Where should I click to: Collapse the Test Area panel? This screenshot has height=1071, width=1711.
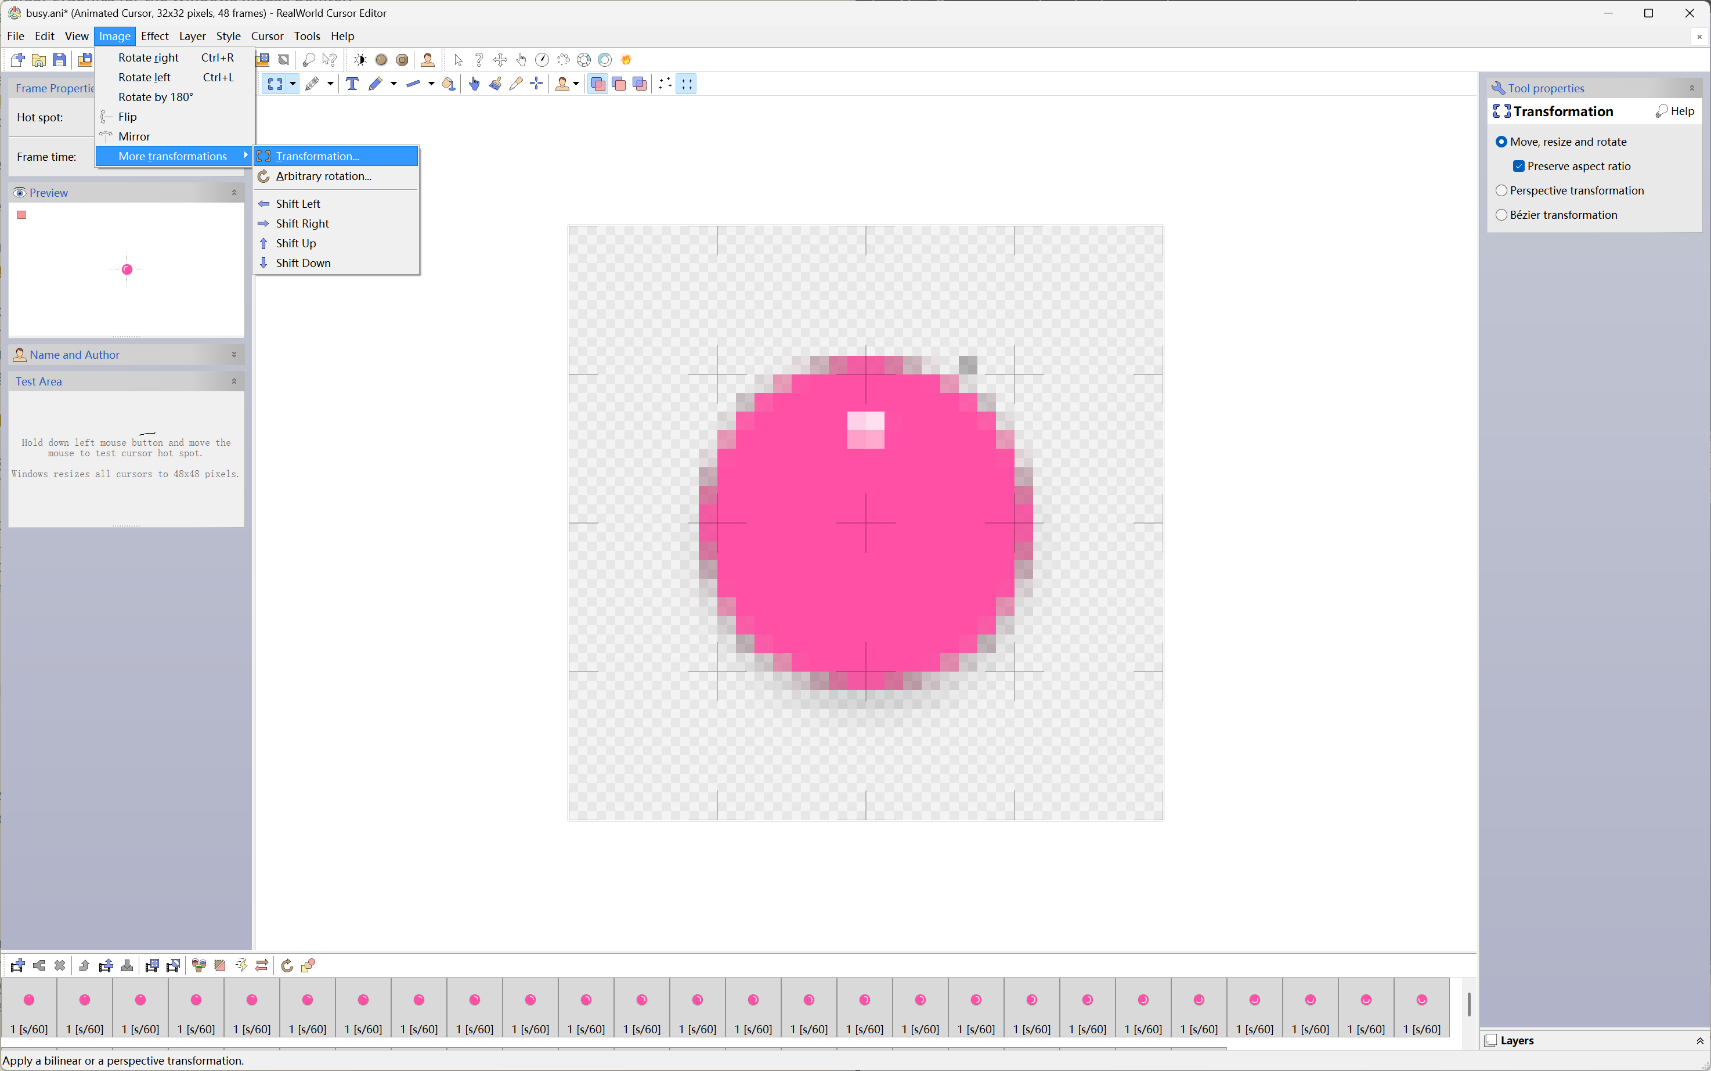tap(234, 381)
